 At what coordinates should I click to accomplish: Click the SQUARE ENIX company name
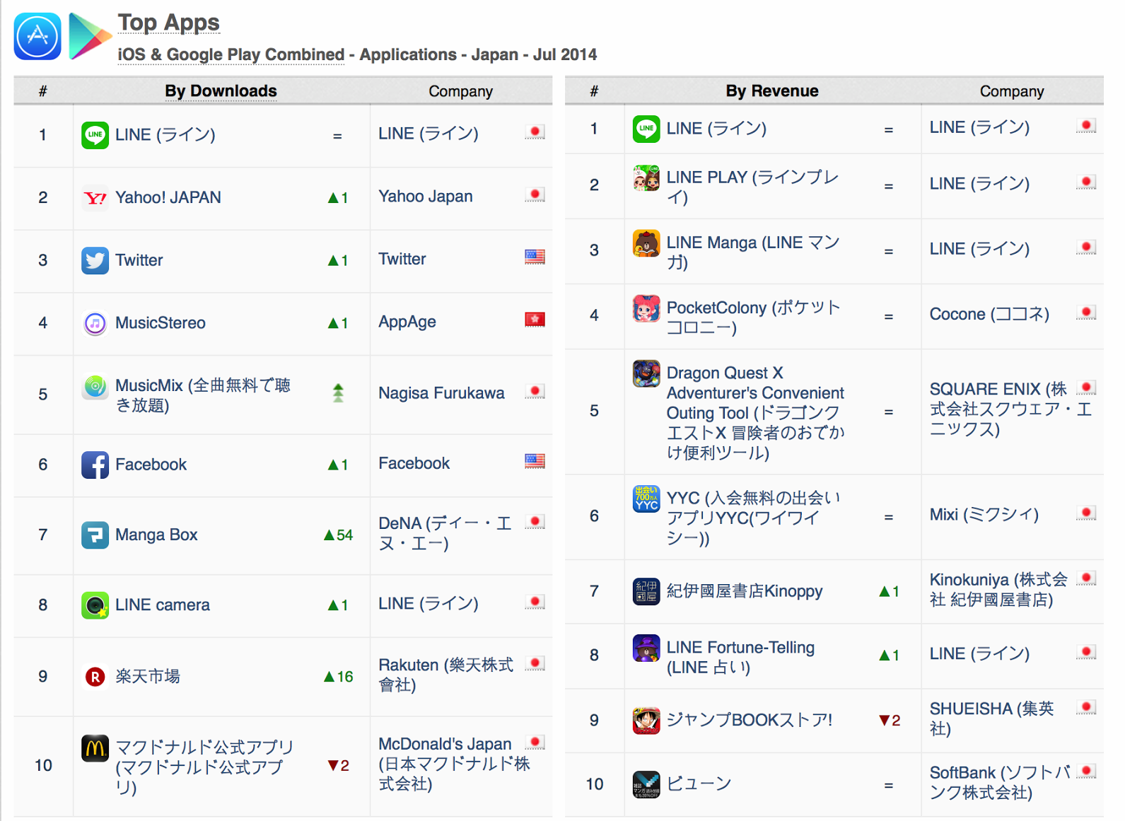click(1010, 409)
